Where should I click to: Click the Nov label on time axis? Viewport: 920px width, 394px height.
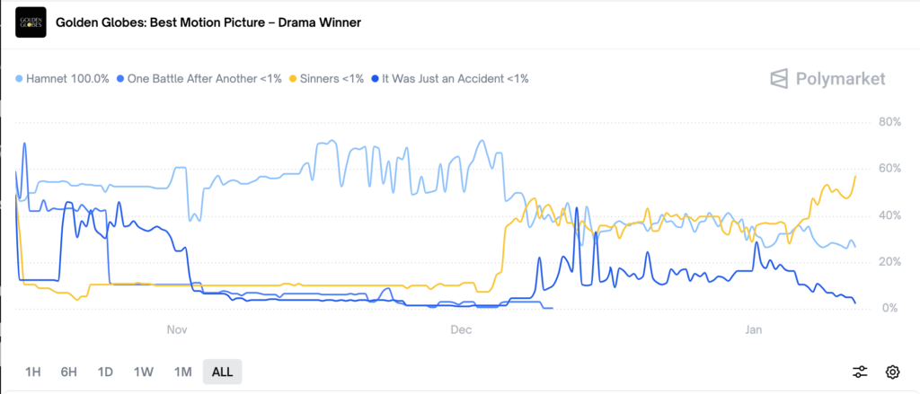[x=176, y=329]
